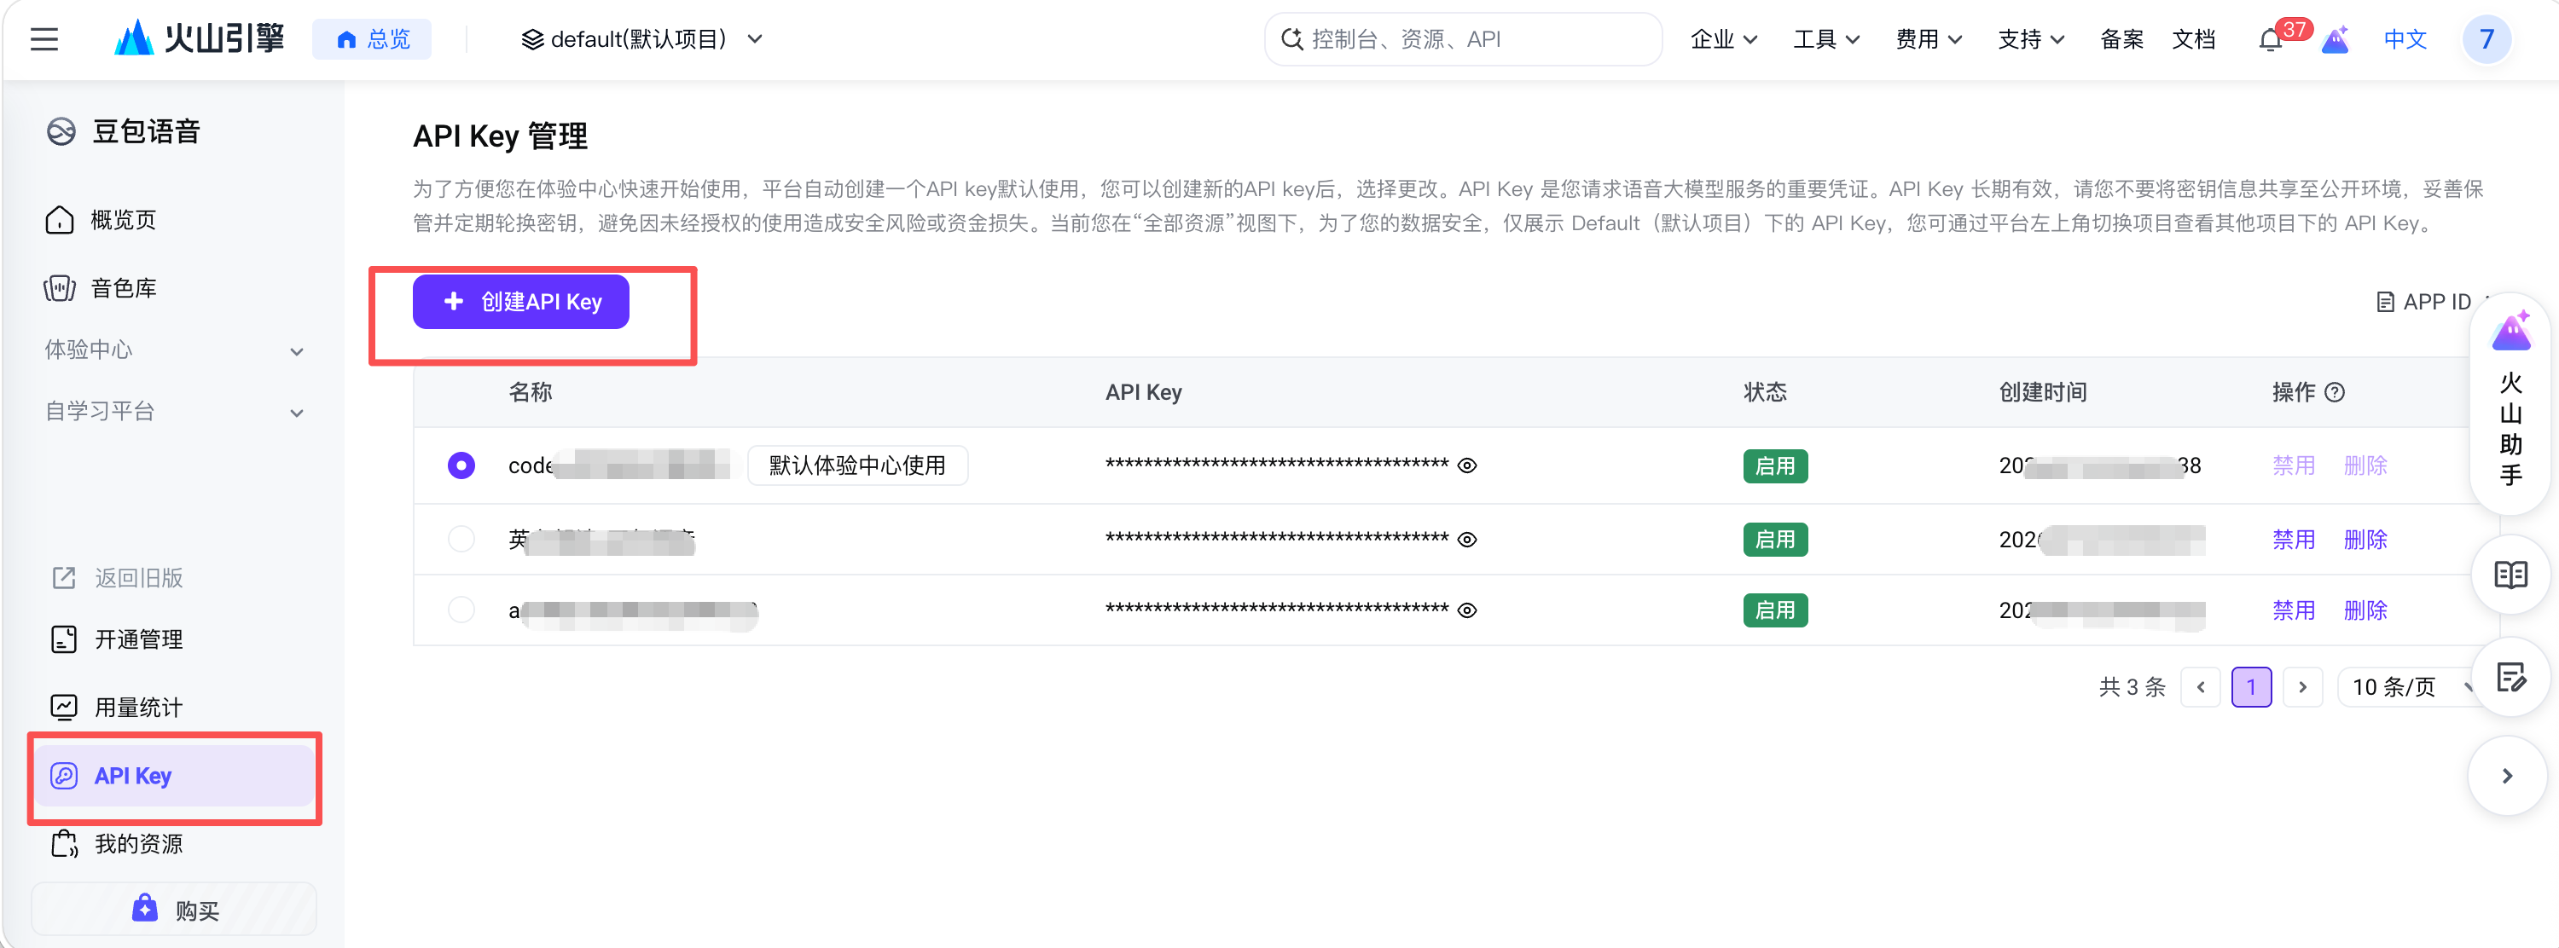Click 删除 in the 英 row

click(x=2365, y=539)
